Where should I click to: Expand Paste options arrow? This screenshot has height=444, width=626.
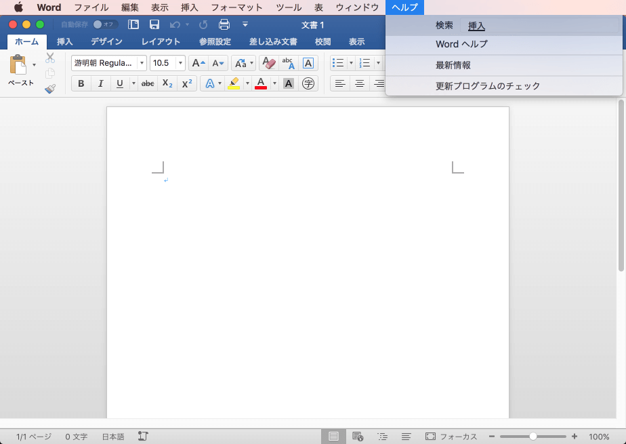34,64
